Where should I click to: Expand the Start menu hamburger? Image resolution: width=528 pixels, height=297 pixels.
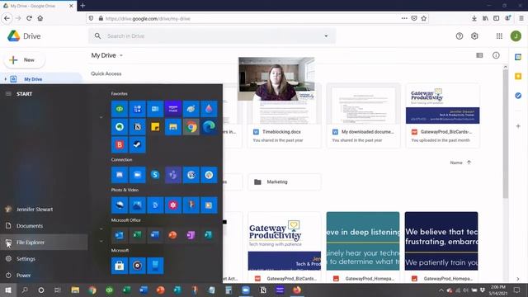click(8, 94)
